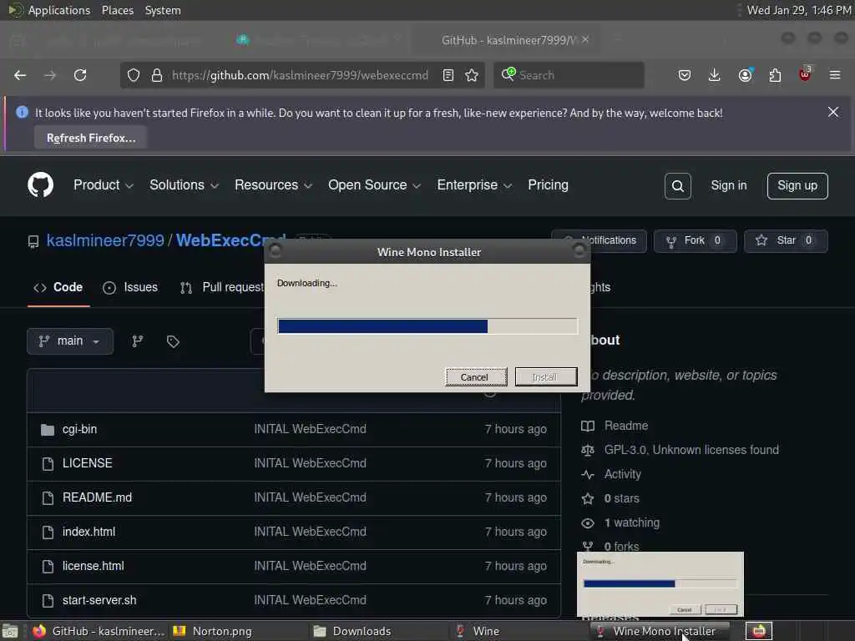
Task: Click the Readme book icon in About
Action: (588, 426)
